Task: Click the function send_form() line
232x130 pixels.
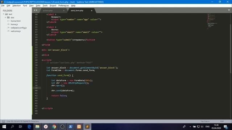Action: pos(60,75)
